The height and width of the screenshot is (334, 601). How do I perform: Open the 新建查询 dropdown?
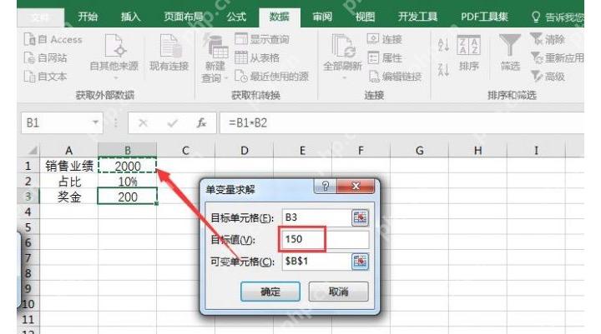click(215, 58)
